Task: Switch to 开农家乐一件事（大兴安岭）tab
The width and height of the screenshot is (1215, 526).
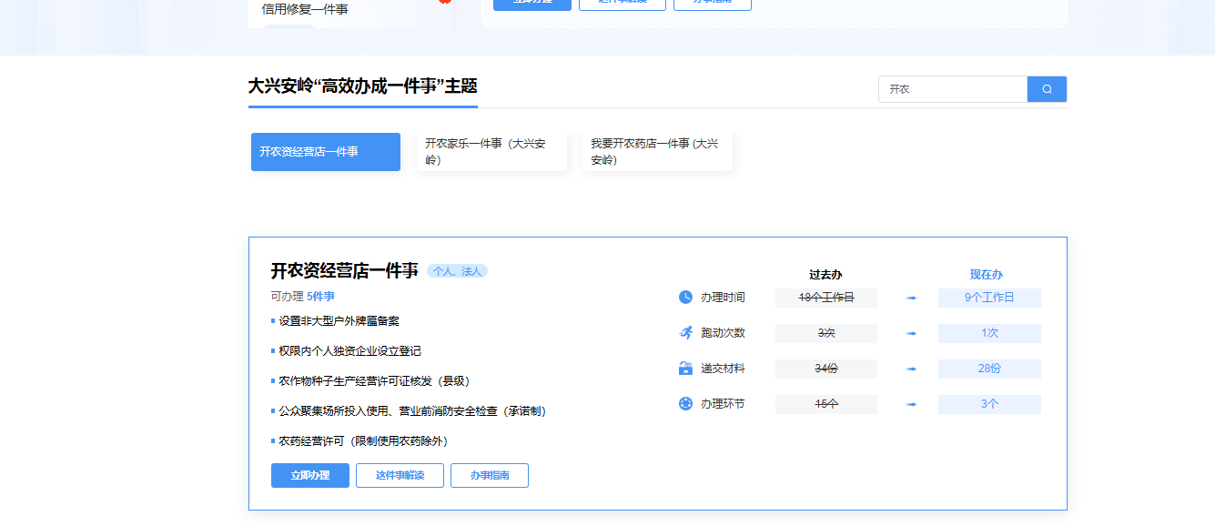Action: click(x=491, y=152)
